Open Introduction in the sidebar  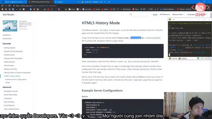point(7,39)
